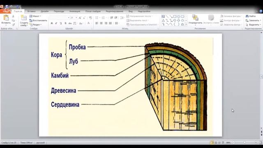Clear all formatting eraser icon
Image resolution: width=263 pixels, height=148 pixels.
tap(90, 18)
